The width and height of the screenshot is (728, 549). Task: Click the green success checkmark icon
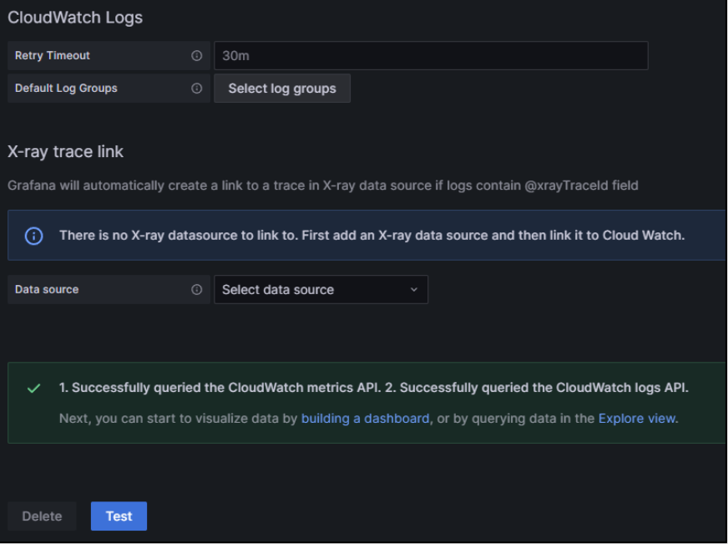[x=34, y=389]
